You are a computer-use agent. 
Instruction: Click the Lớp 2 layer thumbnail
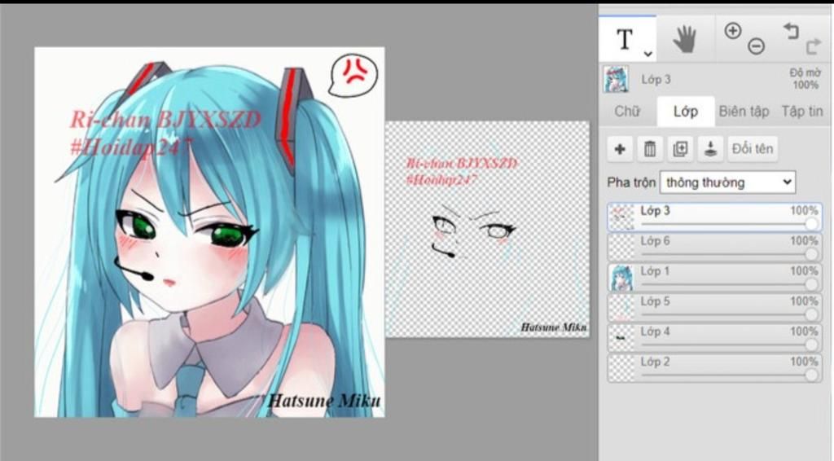click(x=621, y=368)
